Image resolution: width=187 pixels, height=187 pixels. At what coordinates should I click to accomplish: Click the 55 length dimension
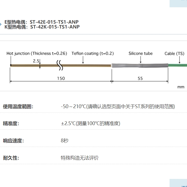click(x=140, y=79)
